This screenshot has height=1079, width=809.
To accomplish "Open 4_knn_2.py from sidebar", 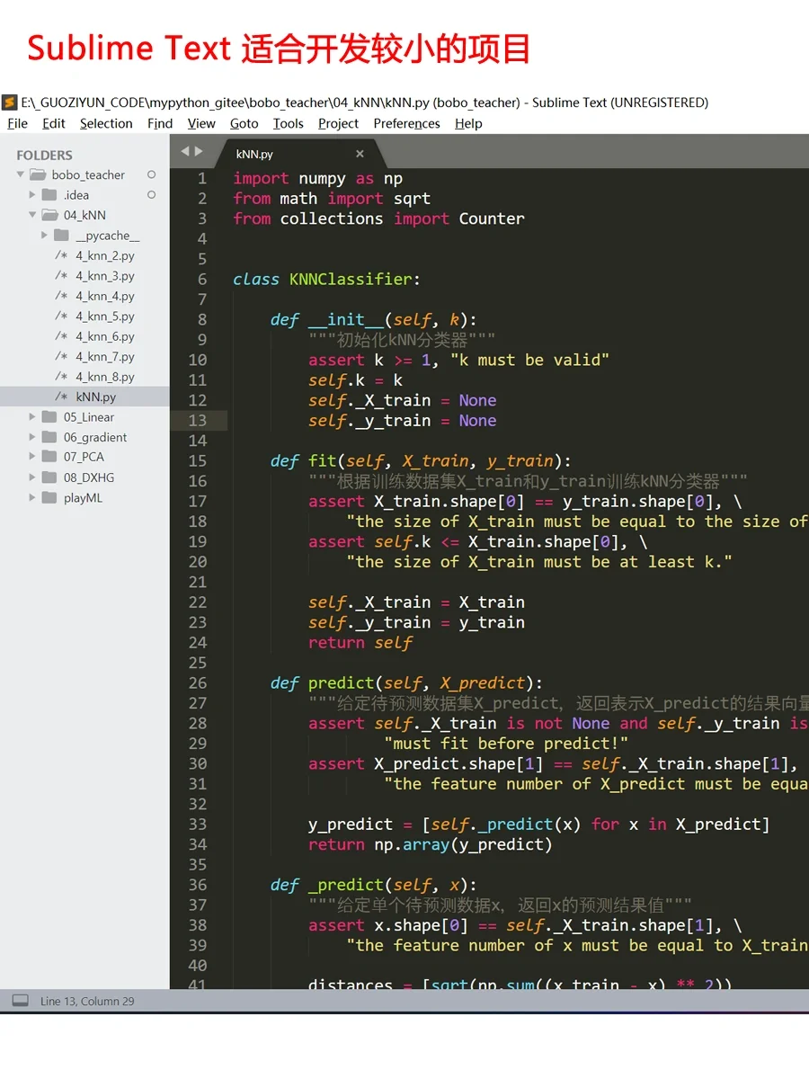I will pos(105,256).
